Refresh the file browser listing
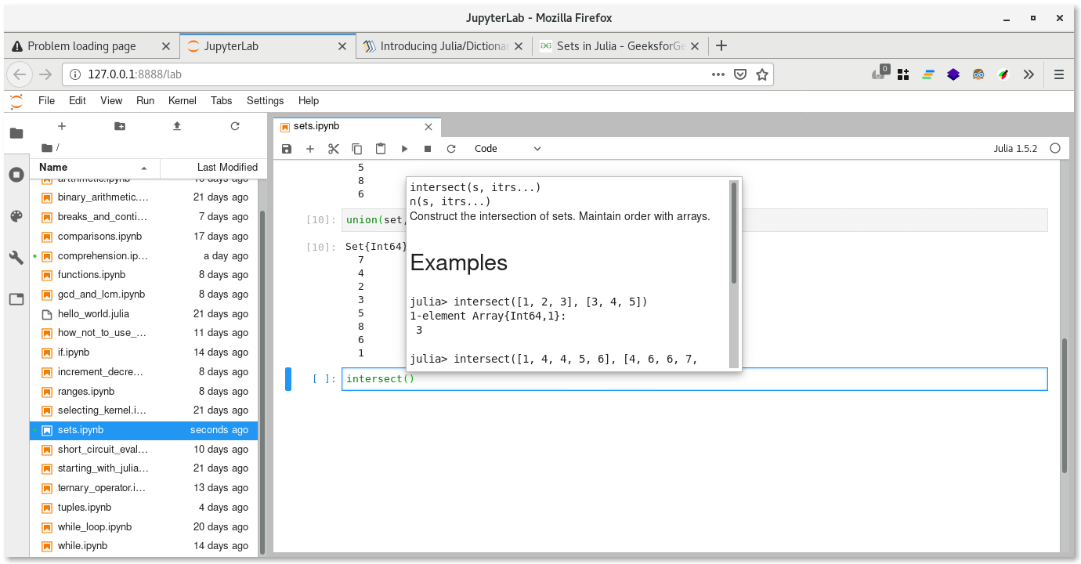 point(234,126)
